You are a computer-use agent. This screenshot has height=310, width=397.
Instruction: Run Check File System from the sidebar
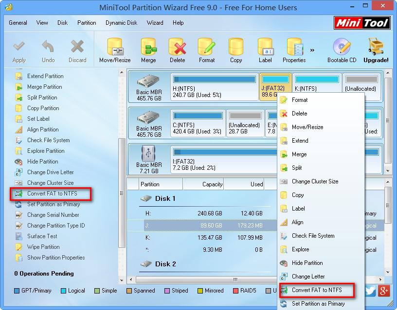pos(42,140)
